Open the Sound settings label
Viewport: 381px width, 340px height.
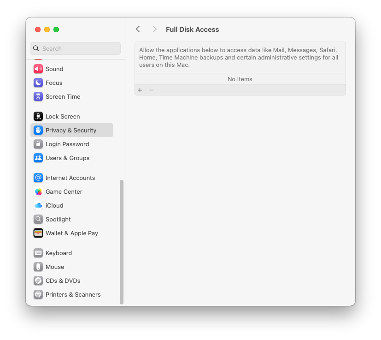(54, 69)
